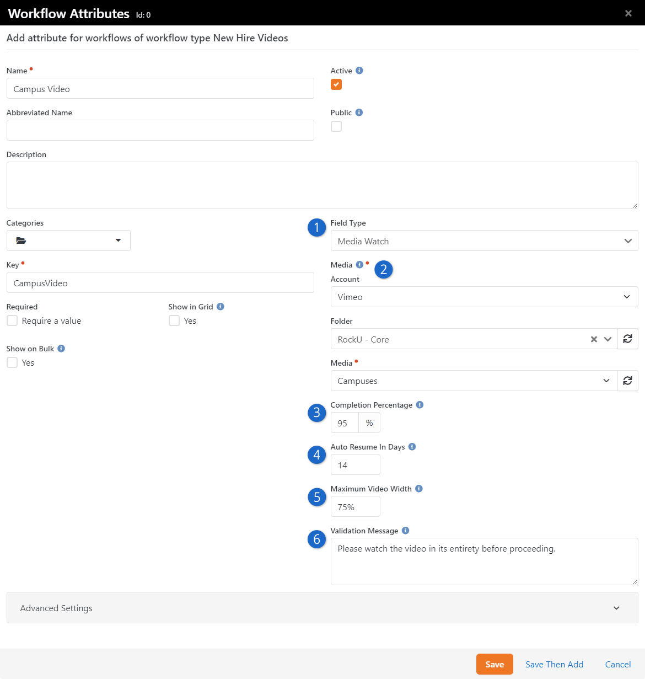Refresh the Media list
The height and width of the screenshot is (679, 645).
[627, 381]
